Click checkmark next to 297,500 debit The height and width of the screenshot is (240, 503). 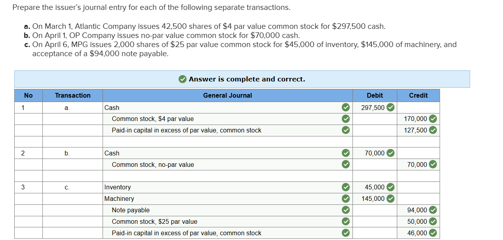click(x=391, y=108)
